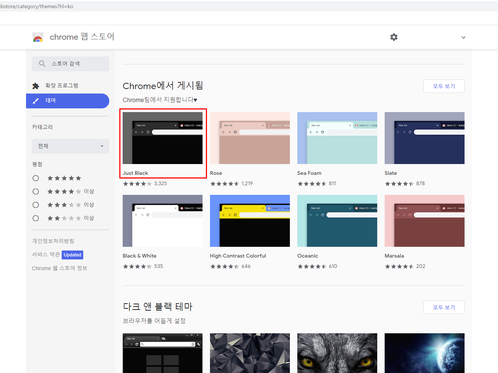Open the black new-tab grid theme thumbnail

click(162, 353)
